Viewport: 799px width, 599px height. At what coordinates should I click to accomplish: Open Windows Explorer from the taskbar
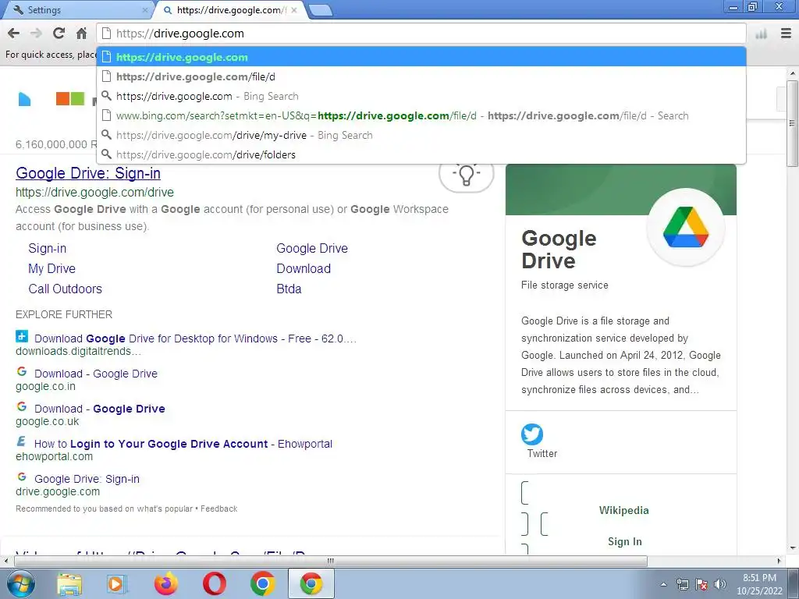coord(69,584)
